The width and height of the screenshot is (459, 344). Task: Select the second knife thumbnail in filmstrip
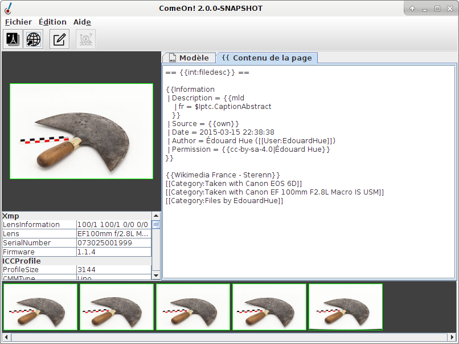(117, 307)
